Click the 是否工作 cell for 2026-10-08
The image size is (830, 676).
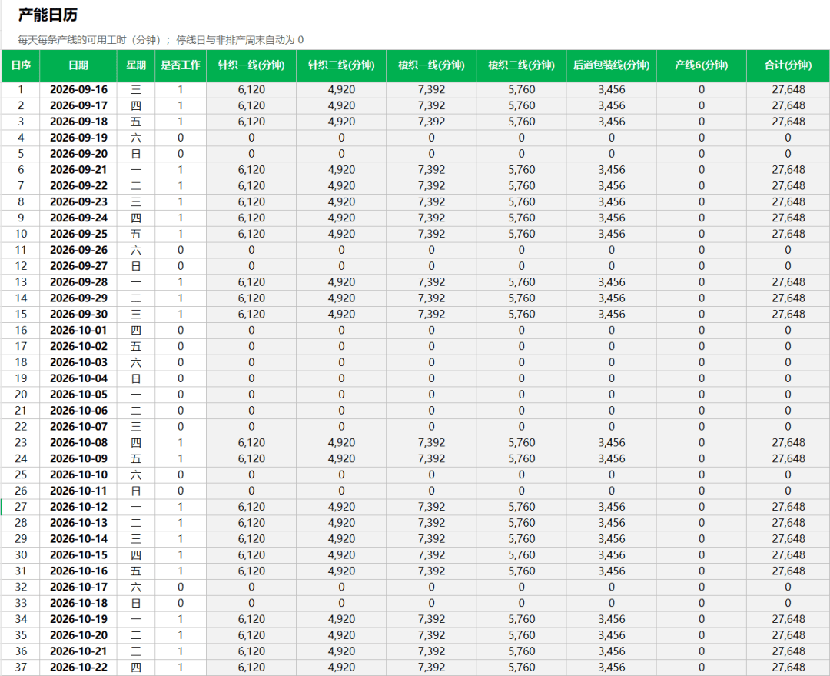pyautogui.click(x=181, y=442)
